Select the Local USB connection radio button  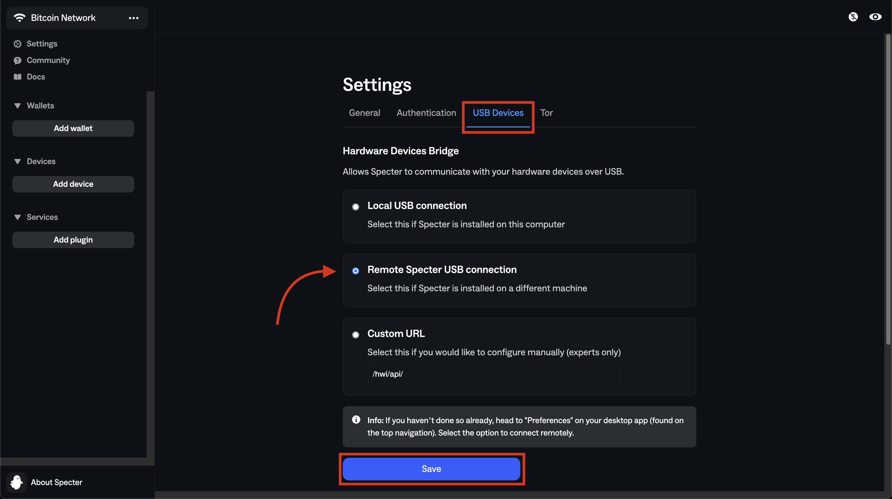tap(356, 207)
